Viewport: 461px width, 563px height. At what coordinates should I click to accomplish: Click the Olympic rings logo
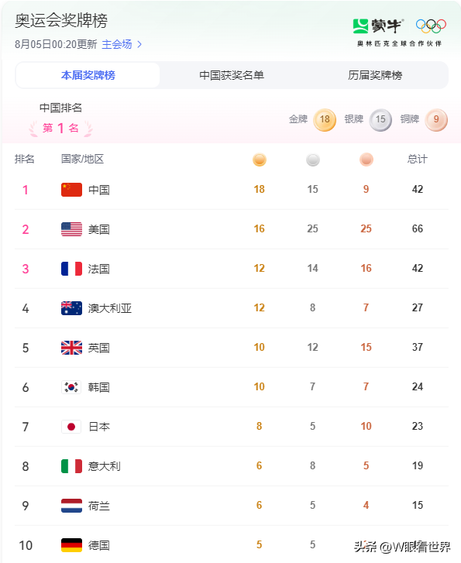431,26
